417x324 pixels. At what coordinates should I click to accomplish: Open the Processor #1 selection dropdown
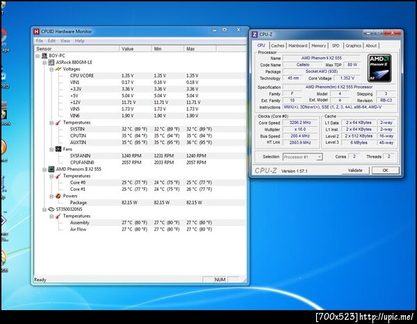(x=320, y=157)
